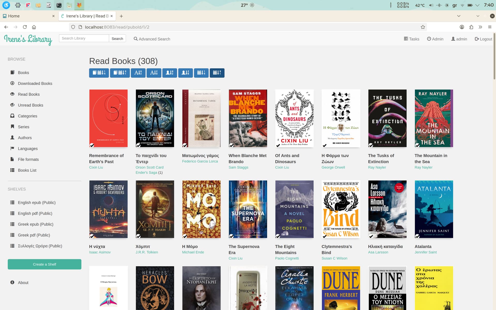Open Clytemnestra's Bind cover
This screenshot has width=496, height=310.
click(341, 209)
